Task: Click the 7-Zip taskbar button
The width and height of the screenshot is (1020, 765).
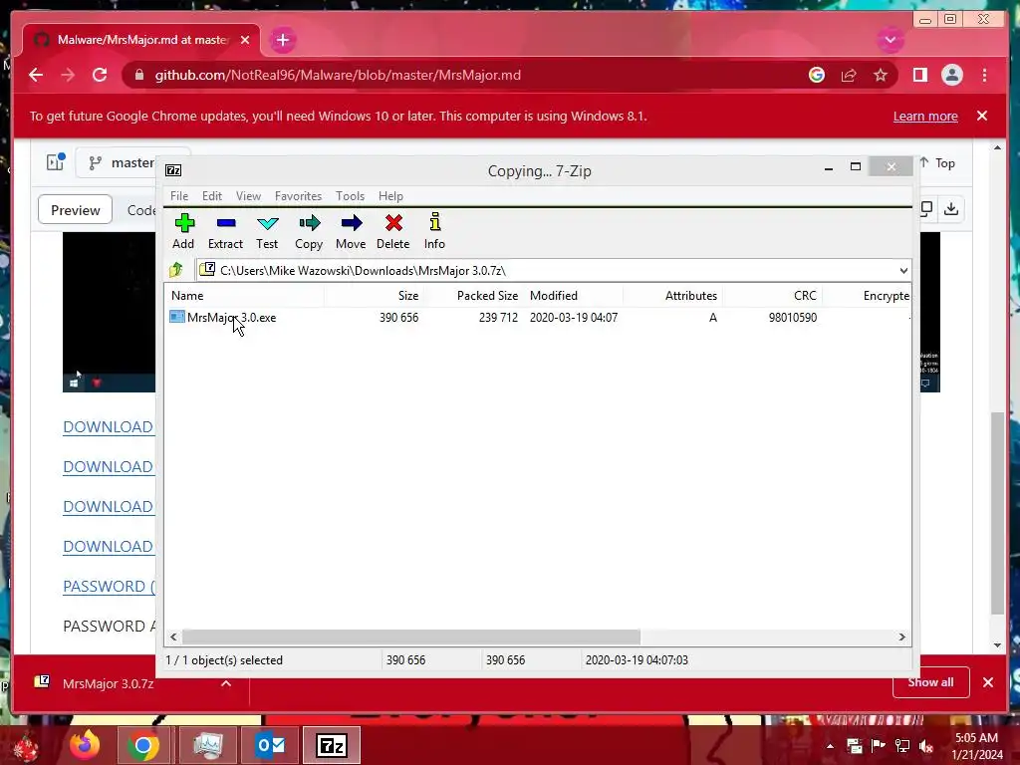Action: coord(332,745)
